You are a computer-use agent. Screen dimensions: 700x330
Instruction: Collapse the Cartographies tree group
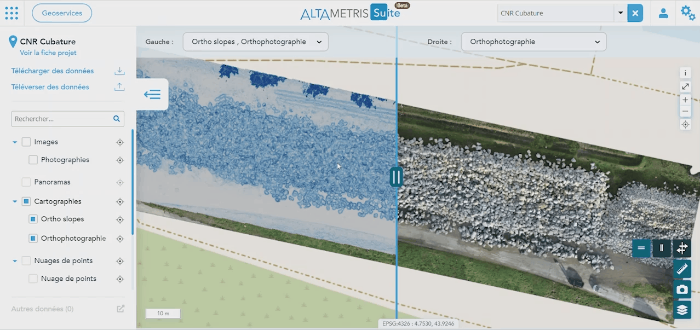pyautogui.click(x=15, y=201)
